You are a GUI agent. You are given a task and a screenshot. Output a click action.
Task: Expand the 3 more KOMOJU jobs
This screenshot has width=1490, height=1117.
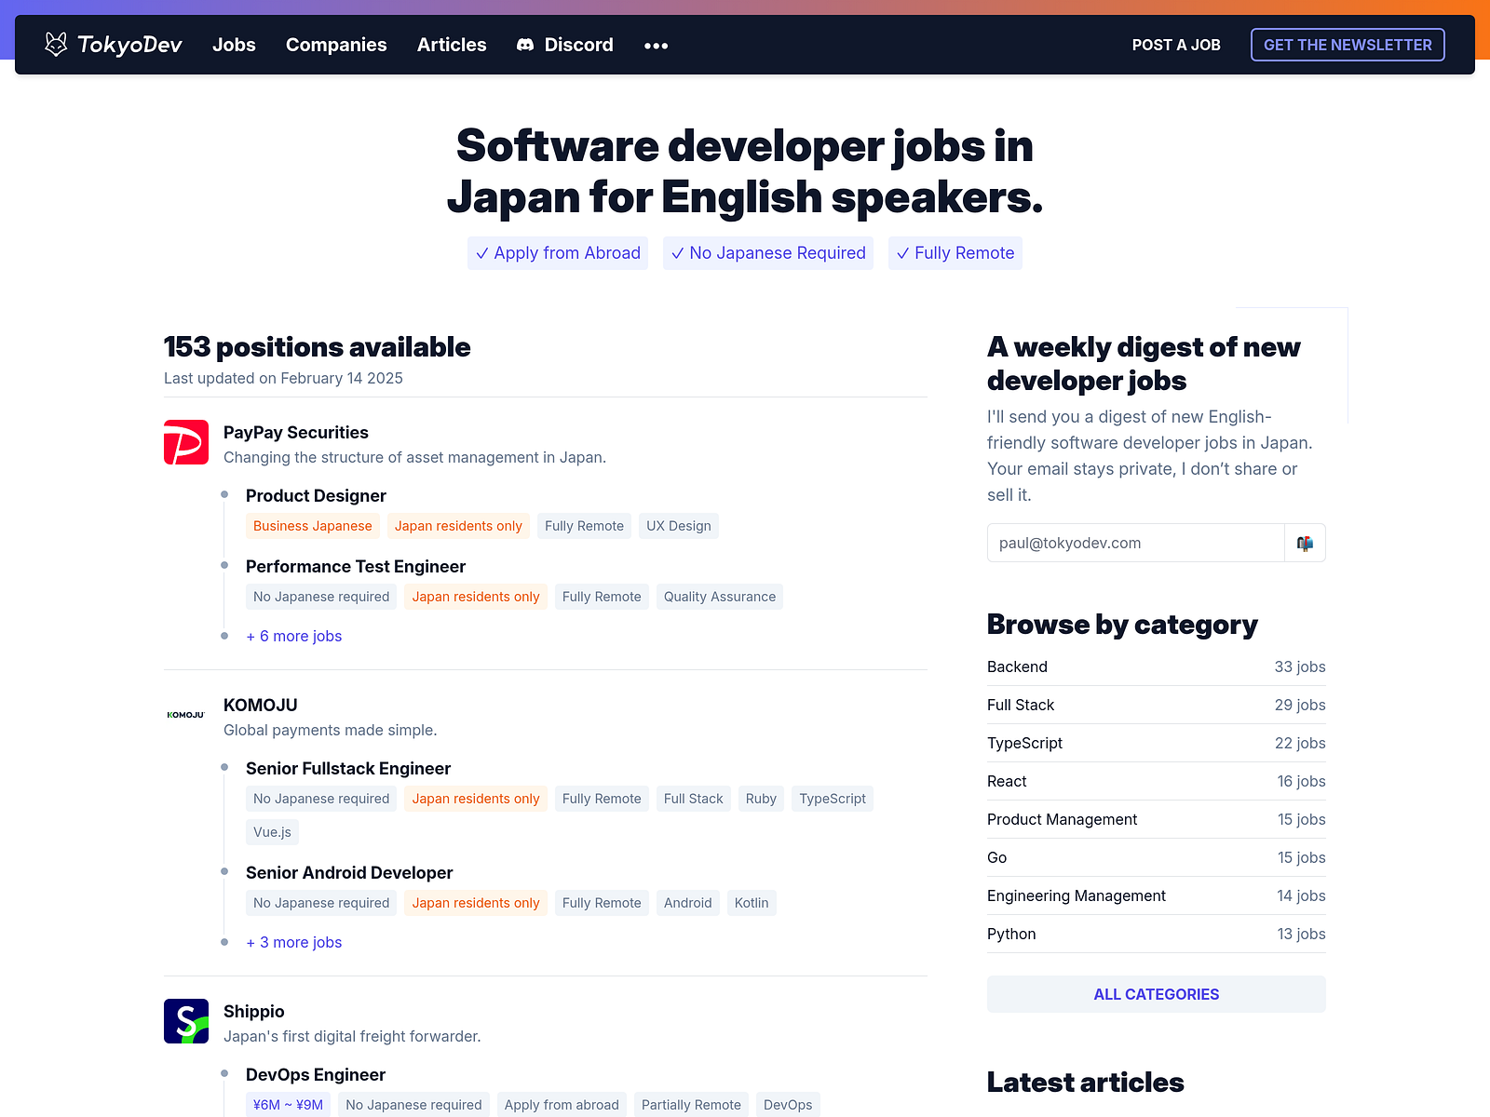point(293,942)
